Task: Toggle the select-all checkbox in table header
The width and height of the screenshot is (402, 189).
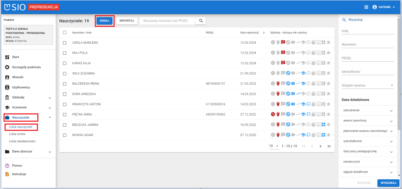Action: point(65,32)
